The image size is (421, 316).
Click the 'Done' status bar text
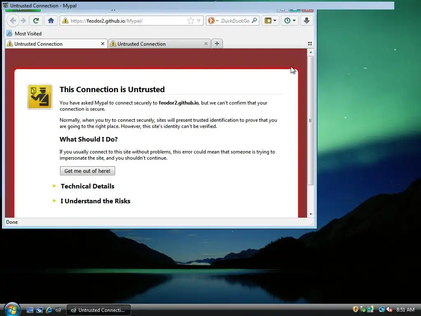click(x=12, y=222)
